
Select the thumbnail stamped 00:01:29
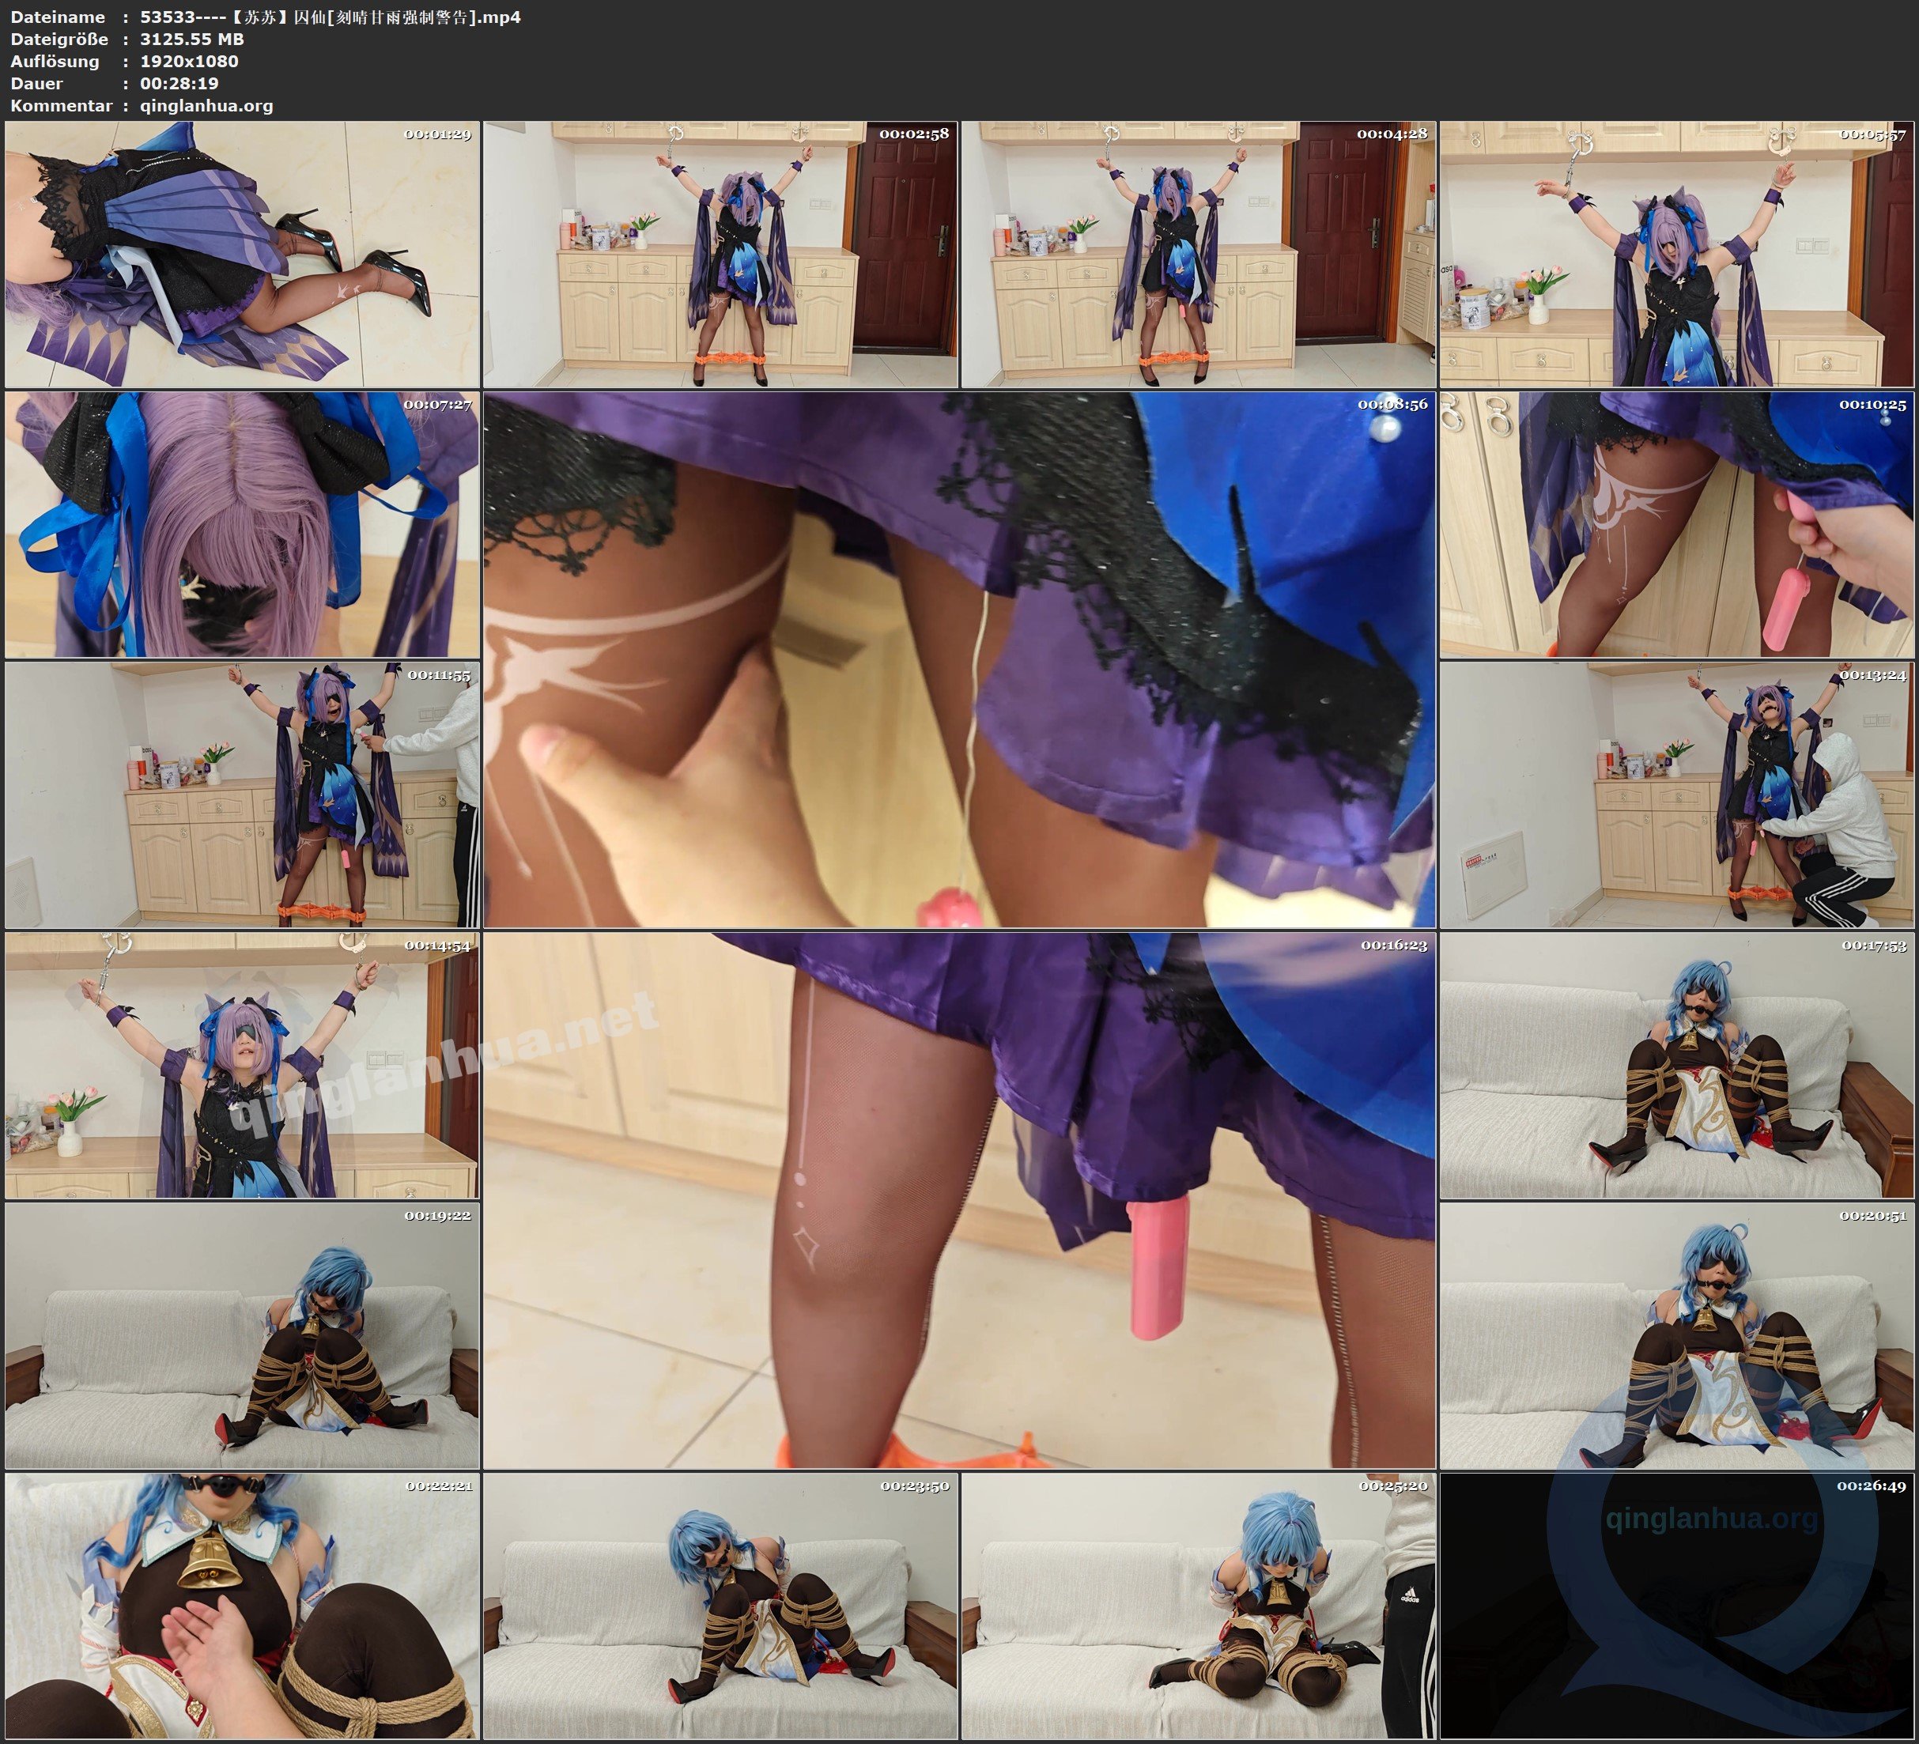242,255
